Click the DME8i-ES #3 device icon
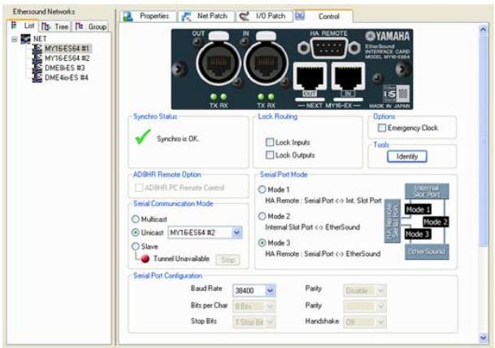 pos(37,68)
